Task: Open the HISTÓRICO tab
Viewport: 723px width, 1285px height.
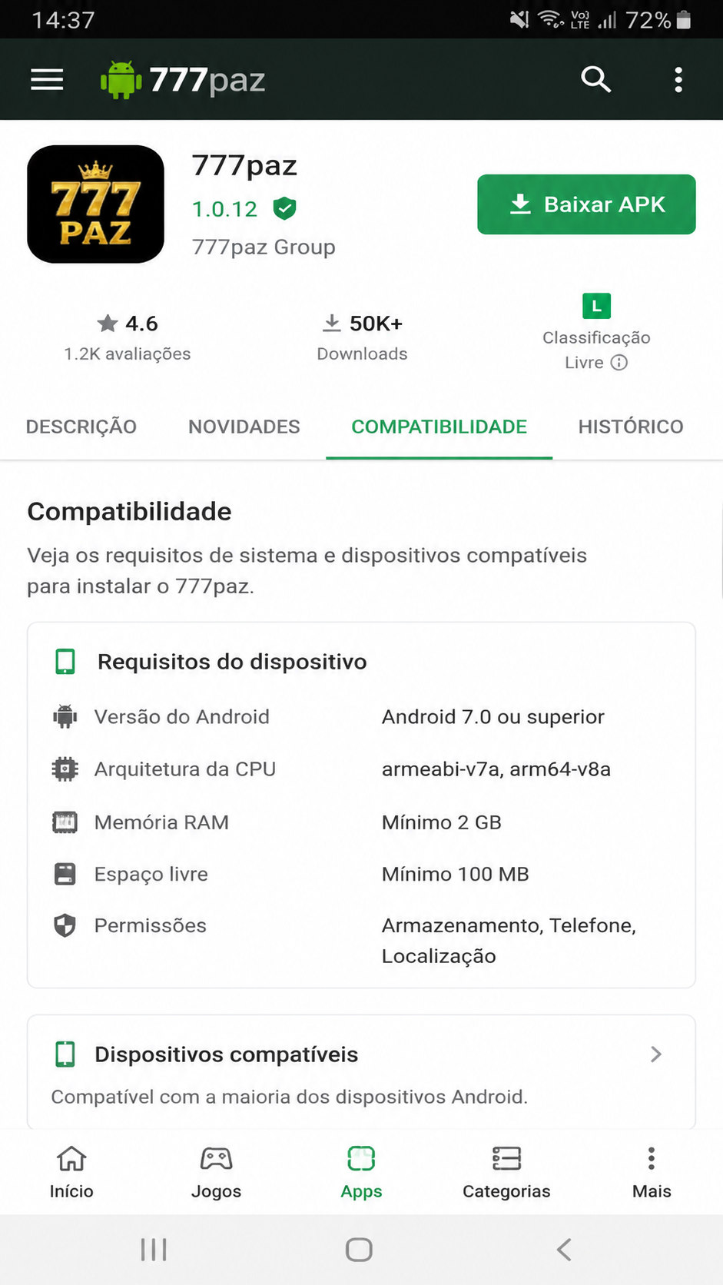Action: pyautogui.click(x=631, y=427)
